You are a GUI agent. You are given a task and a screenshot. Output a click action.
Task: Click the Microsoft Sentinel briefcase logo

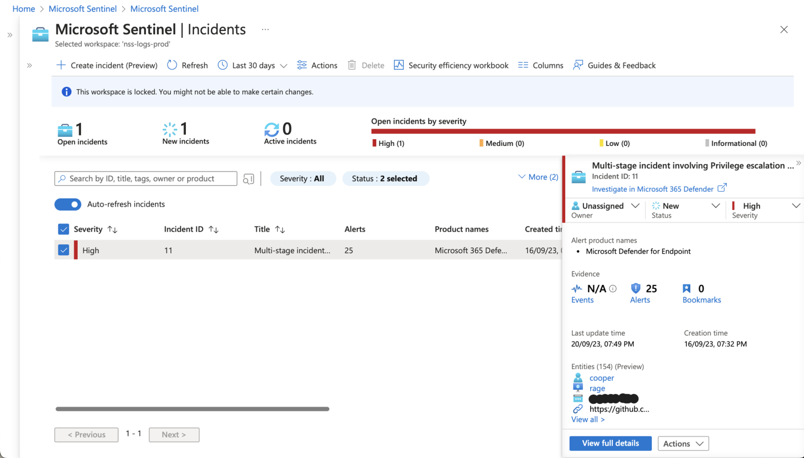pos(40,35)
